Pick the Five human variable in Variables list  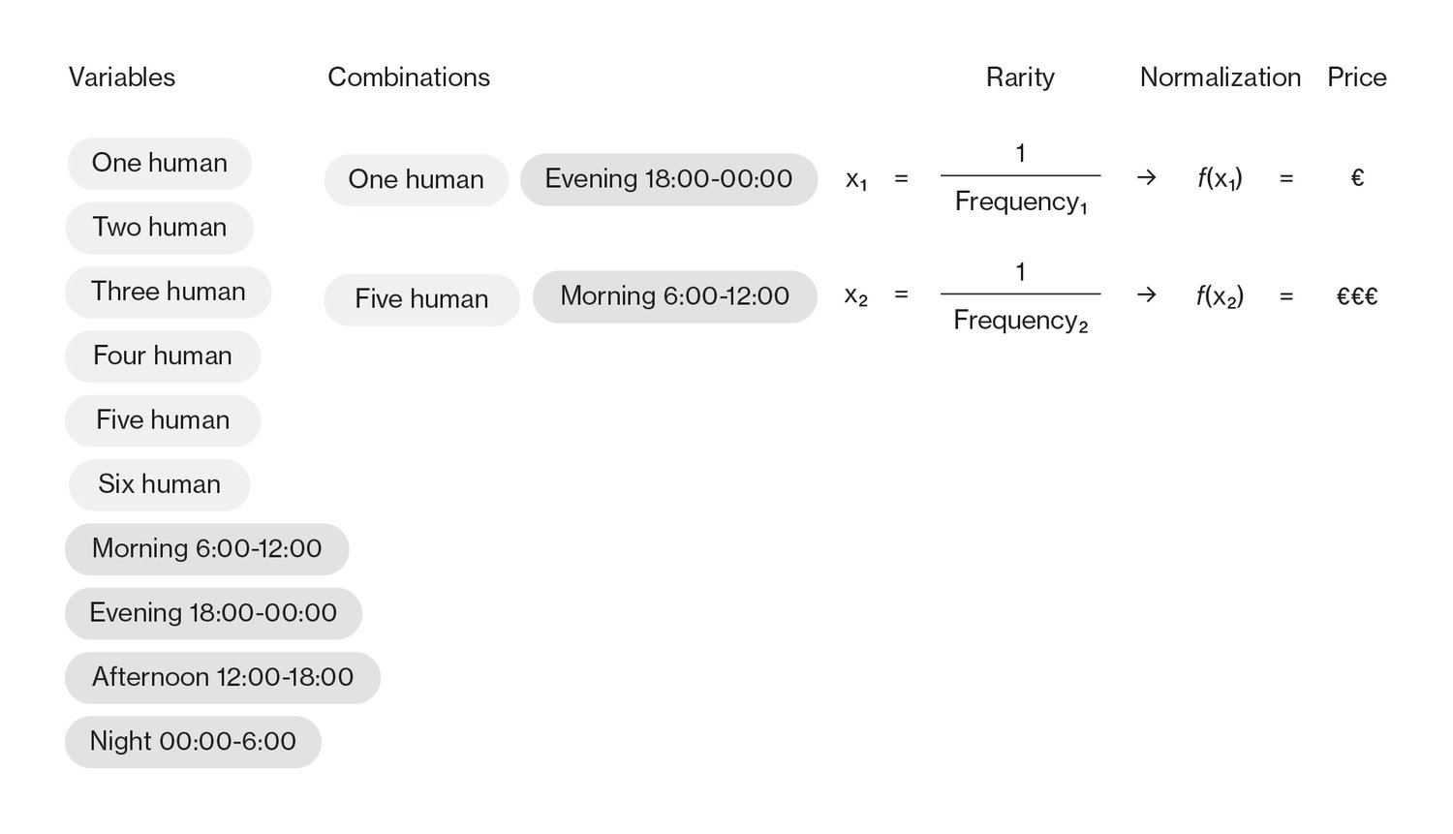pos(163,420)
